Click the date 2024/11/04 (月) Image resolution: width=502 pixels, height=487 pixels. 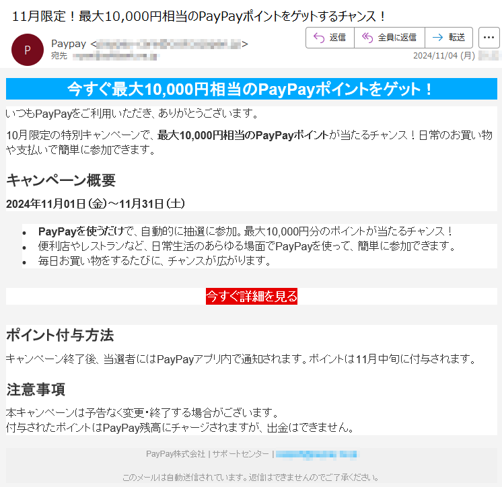444,56
